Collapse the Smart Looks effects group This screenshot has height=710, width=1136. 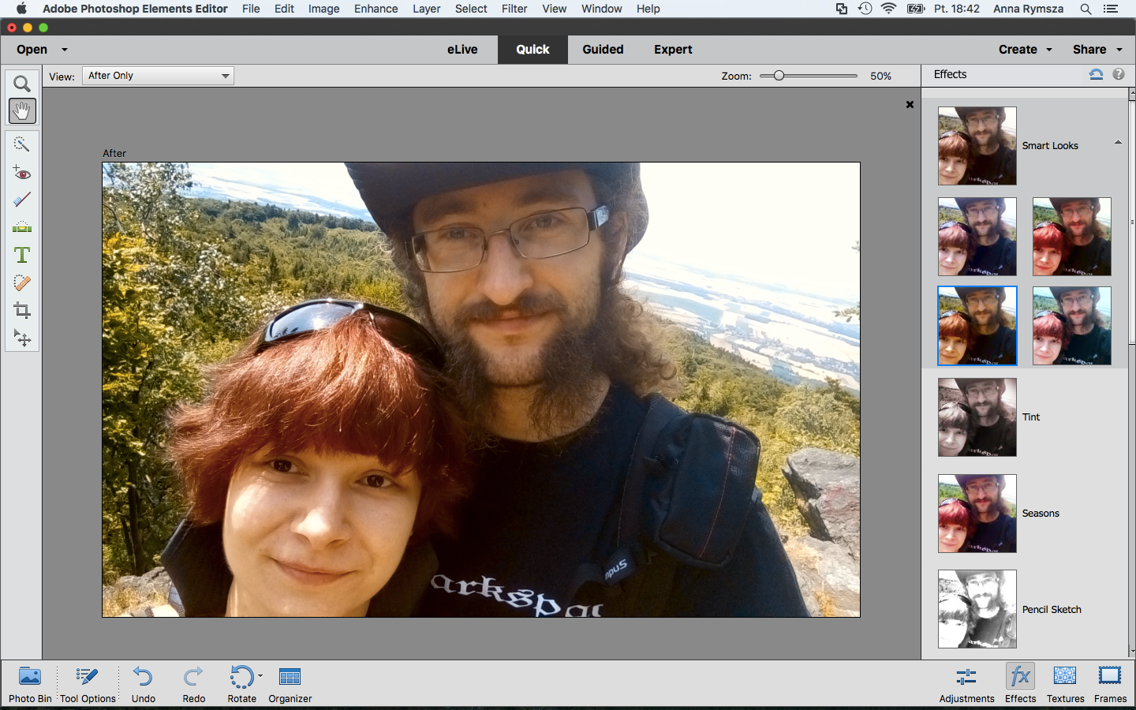pos(1118,142)
